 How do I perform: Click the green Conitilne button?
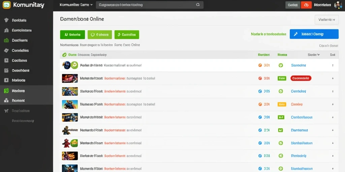point(127,35)
